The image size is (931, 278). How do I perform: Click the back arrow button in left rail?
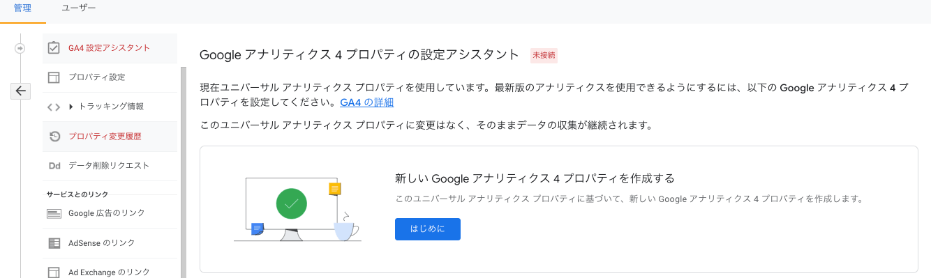[x=20, y=91]
